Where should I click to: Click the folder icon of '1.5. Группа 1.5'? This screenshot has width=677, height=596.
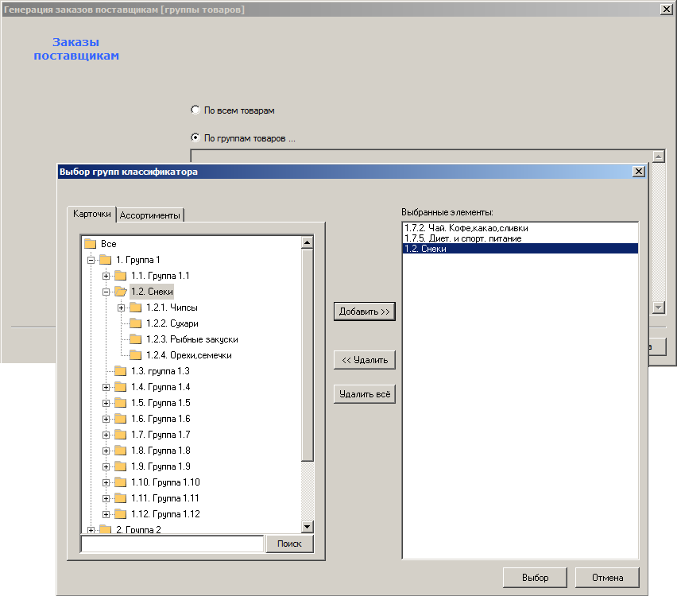pyautogui.click(x=121, y=403)
